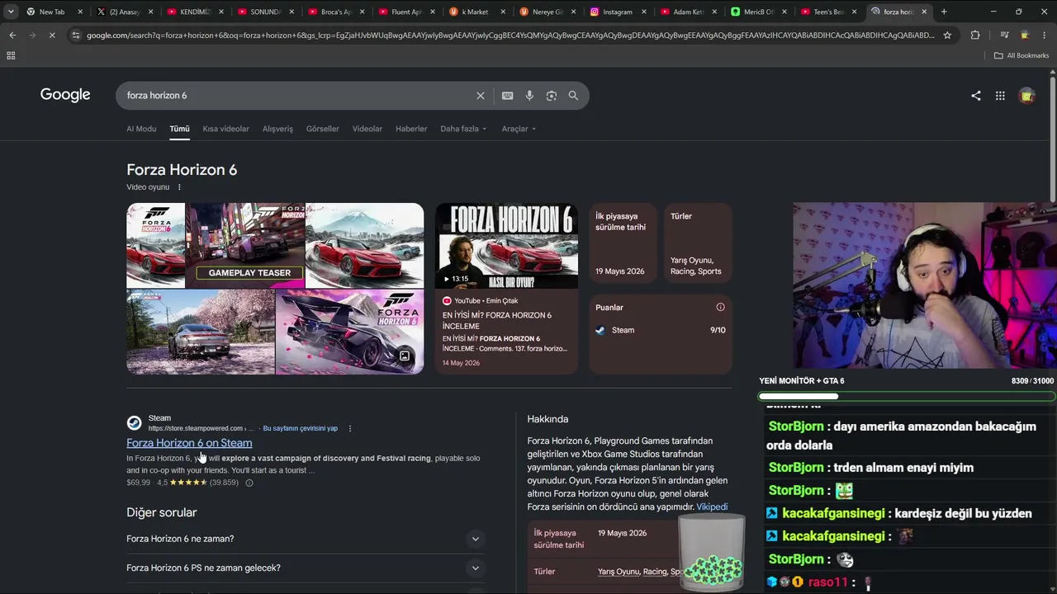
Task: Open the apps shortcut in bookmarks bar
Action: (x=11, y=55)
